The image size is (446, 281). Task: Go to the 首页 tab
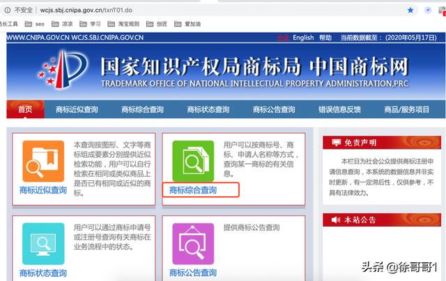pyautogui.click(x=25, y=109)
